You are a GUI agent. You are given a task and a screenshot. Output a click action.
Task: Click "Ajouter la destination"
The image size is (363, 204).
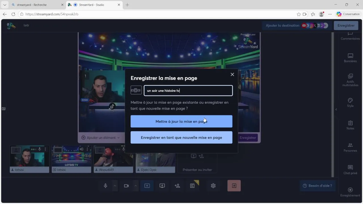282,25
